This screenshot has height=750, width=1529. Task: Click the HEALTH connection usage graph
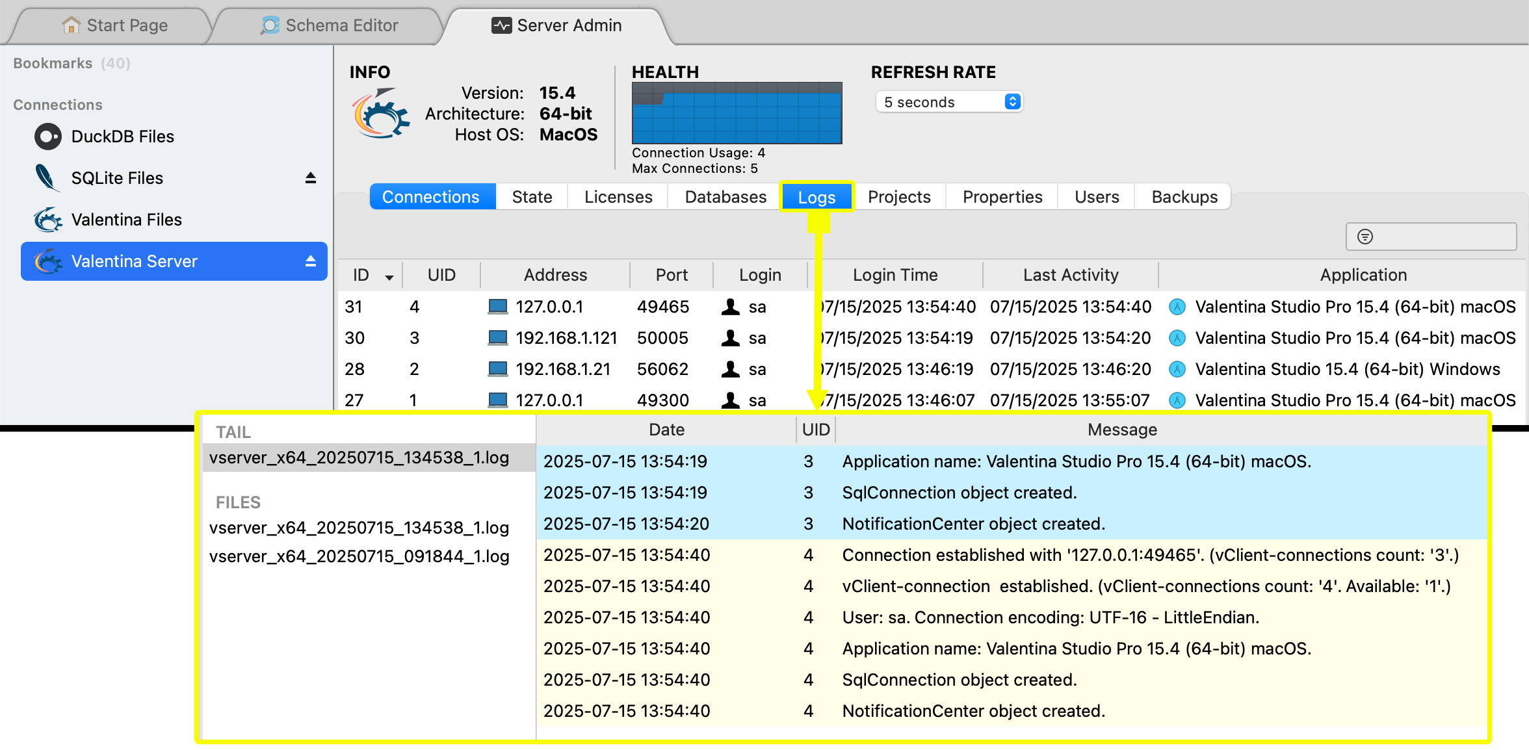737,113
